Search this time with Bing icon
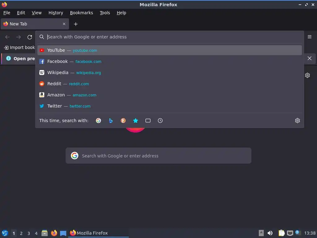The image size is (317, 238). coord(111,121)
